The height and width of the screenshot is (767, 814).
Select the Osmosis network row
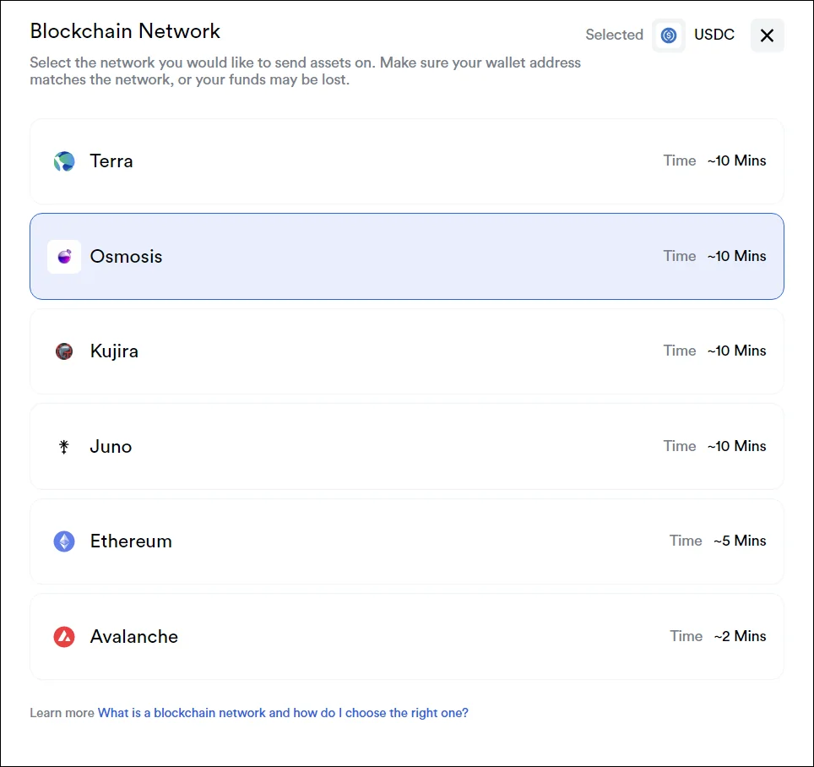(x=407, y=257)
